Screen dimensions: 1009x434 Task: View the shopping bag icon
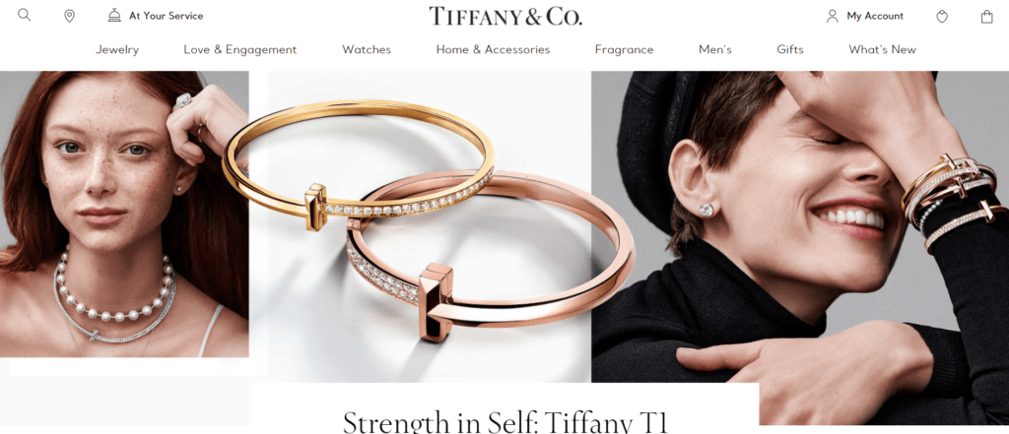[986, 17]
